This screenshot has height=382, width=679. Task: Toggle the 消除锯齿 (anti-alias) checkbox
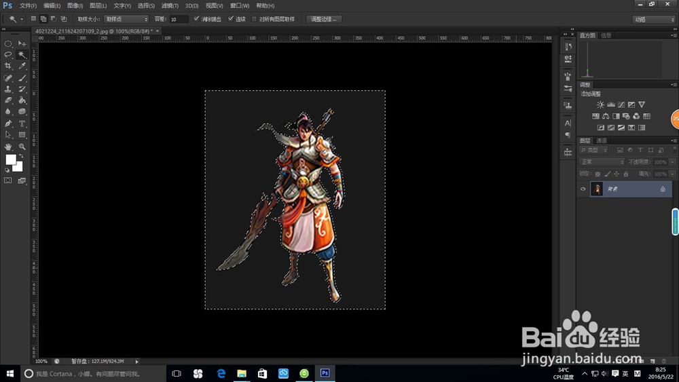click(197, 19)
